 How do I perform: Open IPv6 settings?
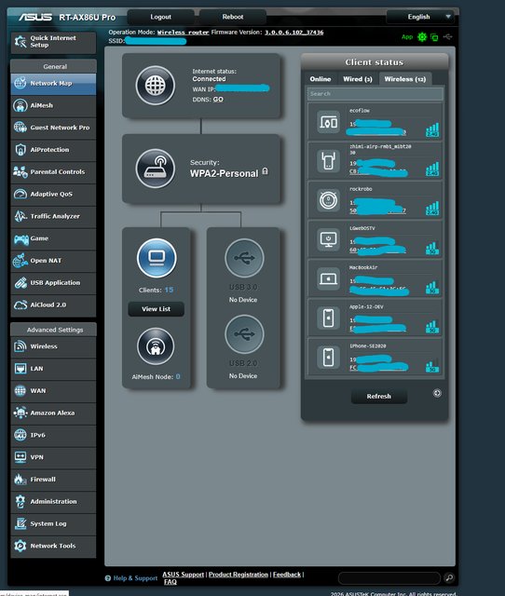tap(53, 435)
